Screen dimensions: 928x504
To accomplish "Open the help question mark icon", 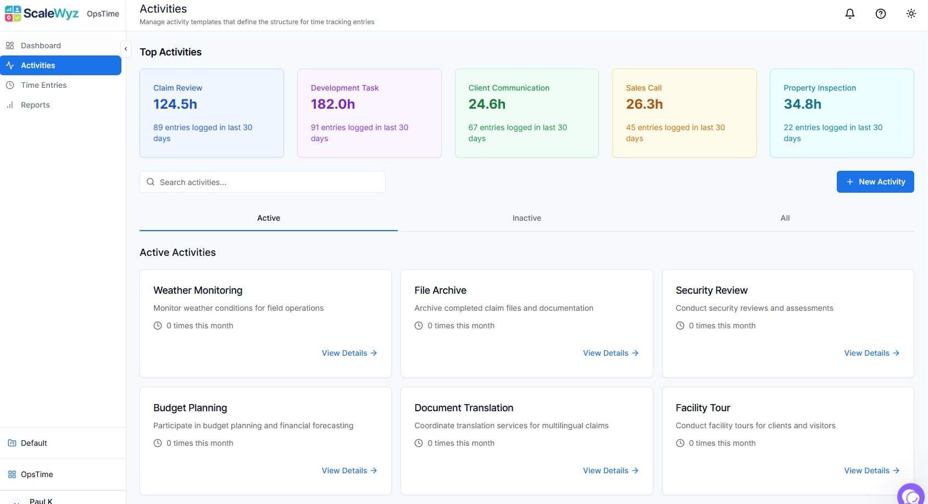I will [880, 14].
